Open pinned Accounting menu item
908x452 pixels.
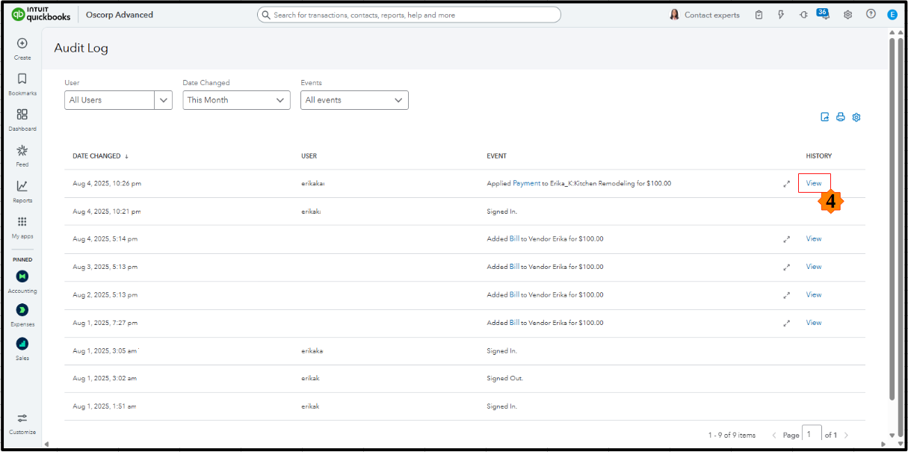22,276
